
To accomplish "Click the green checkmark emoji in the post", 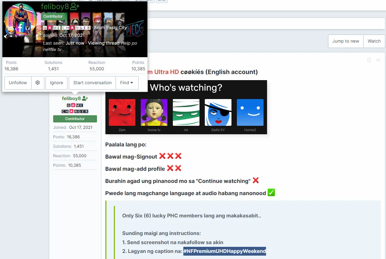I will [x=271, y=192].
